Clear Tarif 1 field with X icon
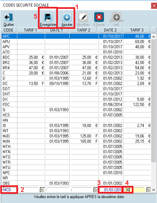Image resolution: width=157 pixels, height=203 pixels. [x=42, y=190]
